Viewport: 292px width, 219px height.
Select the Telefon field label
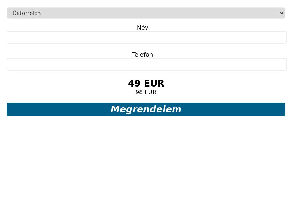tap(142, 54)
